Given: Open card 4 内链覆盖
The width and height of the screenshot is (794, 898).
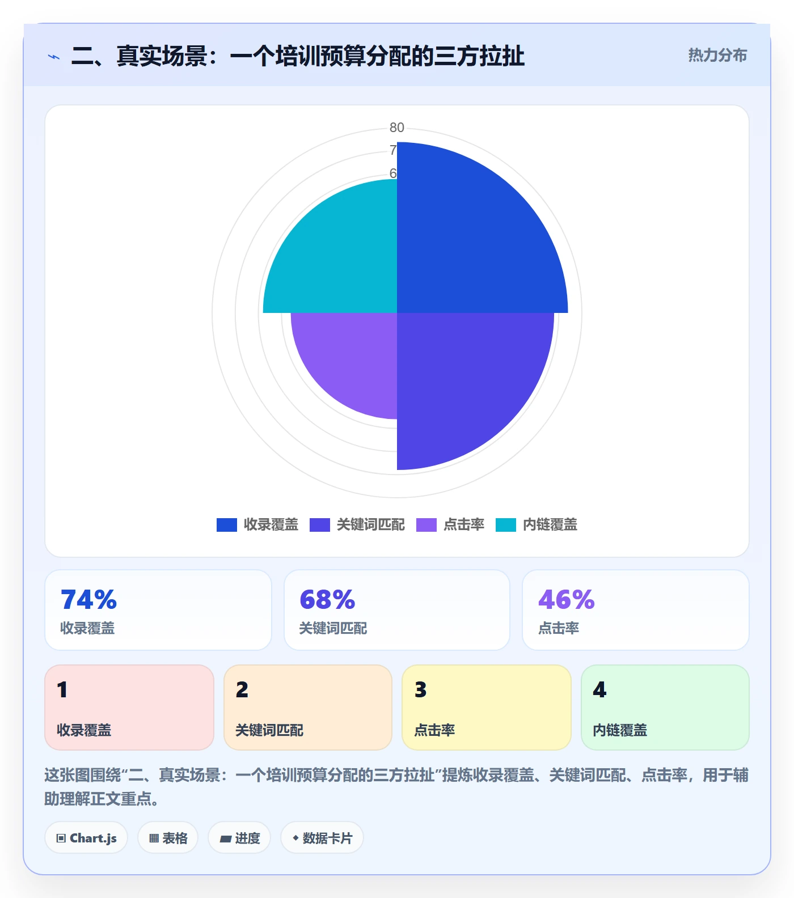Looking at the screenshot, I should pyautogui.click(x=665, y=708).
